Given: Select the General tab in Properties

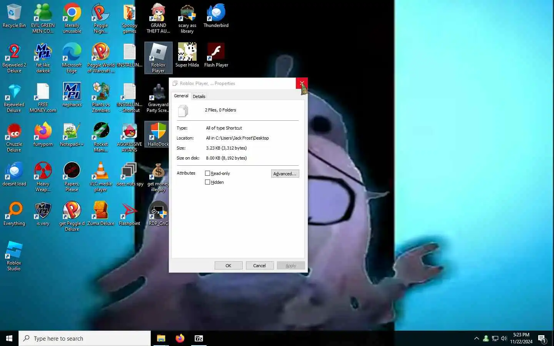Looking at the screenshot, I should [181, 96].
